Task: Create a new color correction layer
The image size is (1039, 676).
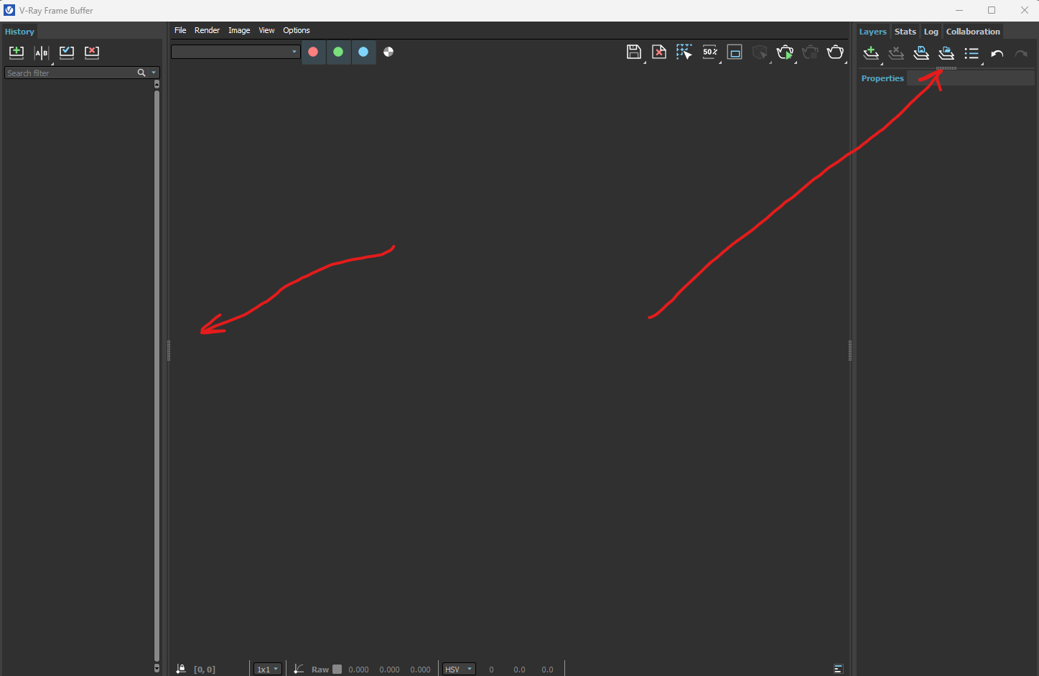Action: coord(871,53)
